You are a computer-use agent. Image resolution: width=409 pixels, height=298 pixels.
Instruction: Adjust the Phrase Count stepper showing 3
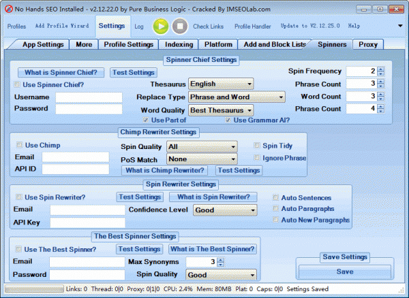[x=380, y=84]
